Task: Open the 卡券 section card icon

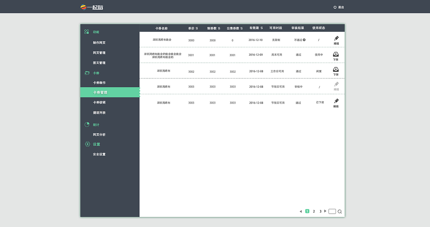Action: [87, 73]
